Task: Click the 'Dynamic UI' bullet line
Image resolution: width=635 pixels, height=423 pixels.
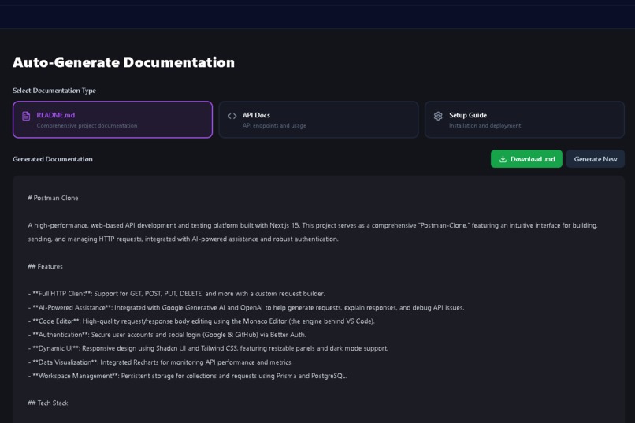Action: tap(208, 348)
